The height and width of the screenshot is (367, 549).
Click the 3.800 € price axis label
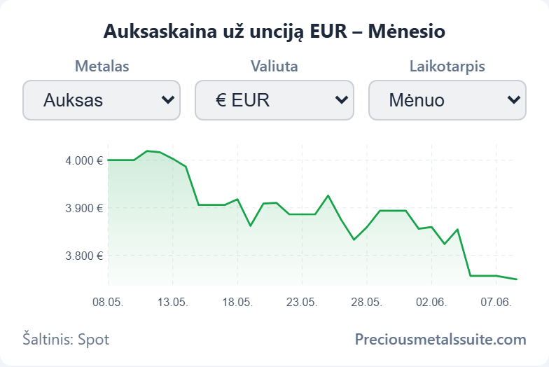point(84,256)
